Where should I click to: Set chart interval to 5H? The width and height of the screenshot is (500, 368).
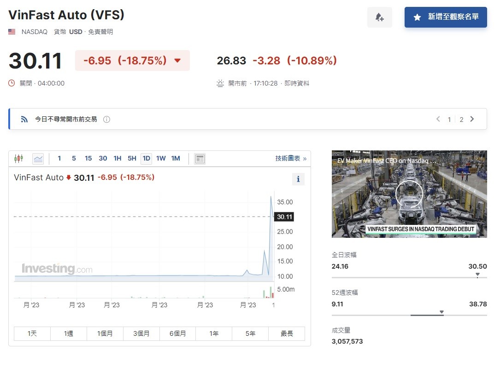click(x=132, y=159)
